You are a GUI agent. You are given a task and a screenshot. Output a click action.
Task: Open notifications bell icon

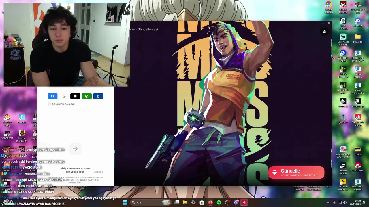(364, 202)
